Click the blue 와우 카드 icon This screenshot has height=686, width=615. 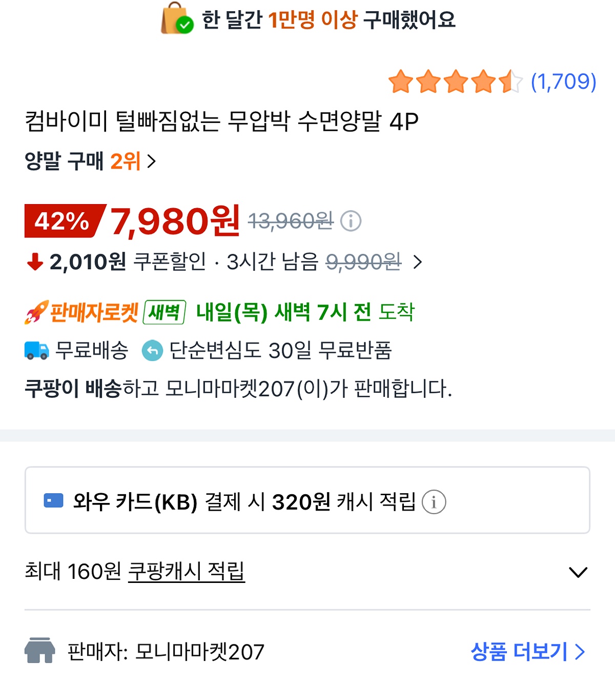click(x=53, y=501)
